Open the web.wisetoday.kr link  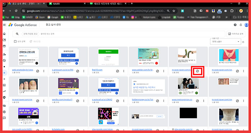click(x=23, y=70)
